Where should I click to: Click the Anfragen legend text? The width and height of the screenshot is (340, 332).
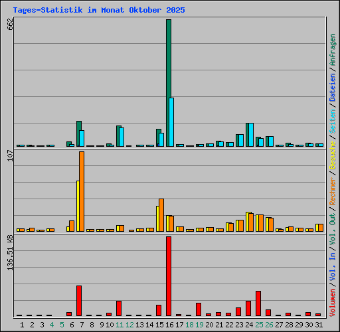pos(333,50)
